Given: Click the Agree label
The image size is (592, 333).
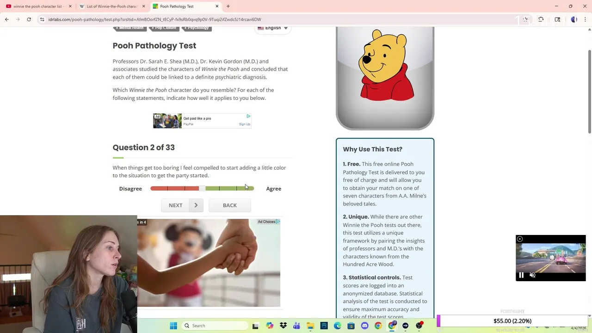Looking at the screenshot, I should coord(274,189).
